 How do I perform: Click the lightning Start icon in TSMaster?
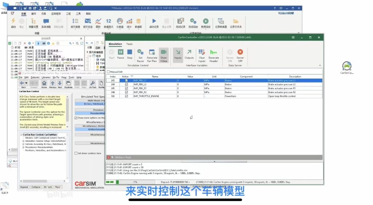pos(13,23)
